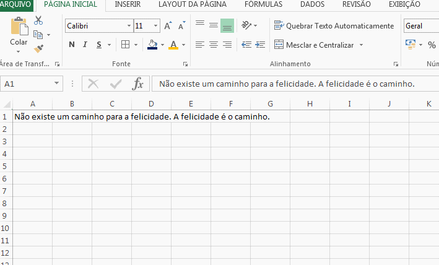Open the Geral number format dropdown
The image size is (439, 265).
pos(421,26)
